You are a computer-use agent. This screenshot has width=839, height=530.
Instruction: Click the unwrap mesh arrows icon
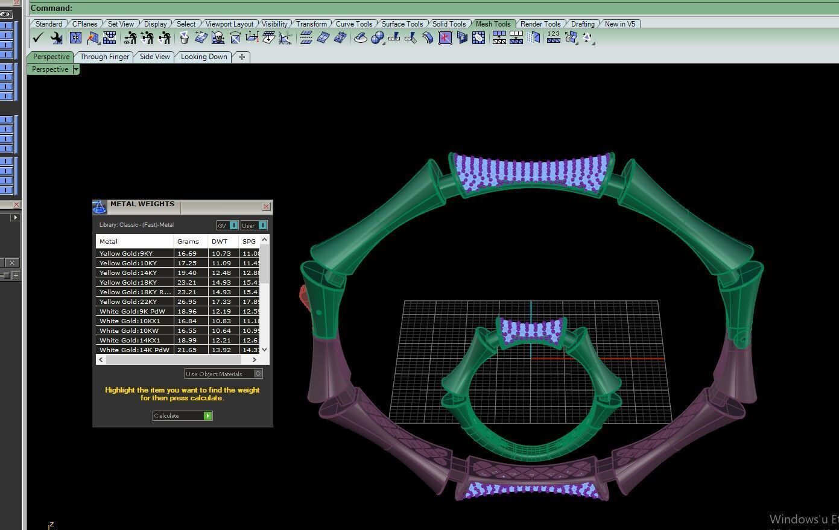pos(570,38)
